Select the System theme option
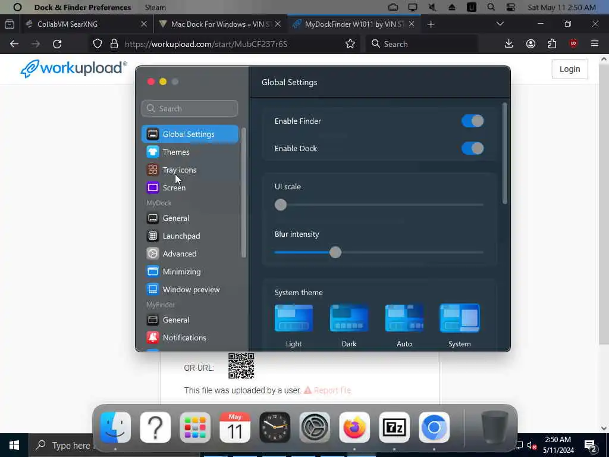Image resolution: width=609 pixels, height=457 pixels. point(460,318)
